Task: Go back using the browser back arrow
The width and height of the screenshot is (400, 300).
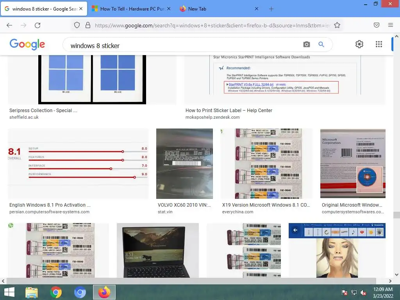Action: tap(9, 25)
